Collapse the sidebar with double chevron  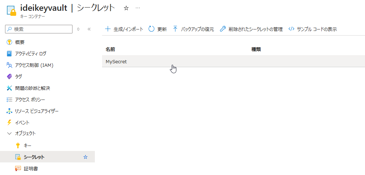point(89,29)
